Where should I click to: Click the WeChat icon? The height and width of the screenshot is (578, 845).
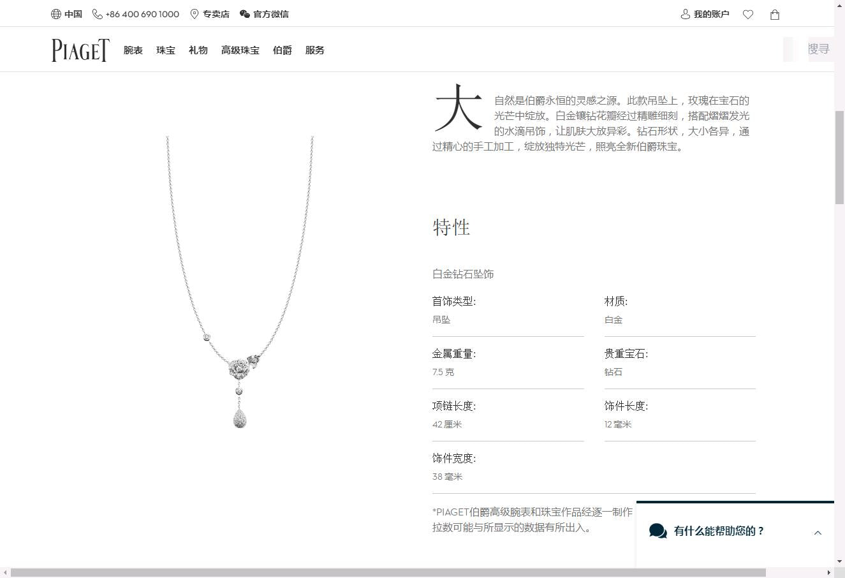245,14
